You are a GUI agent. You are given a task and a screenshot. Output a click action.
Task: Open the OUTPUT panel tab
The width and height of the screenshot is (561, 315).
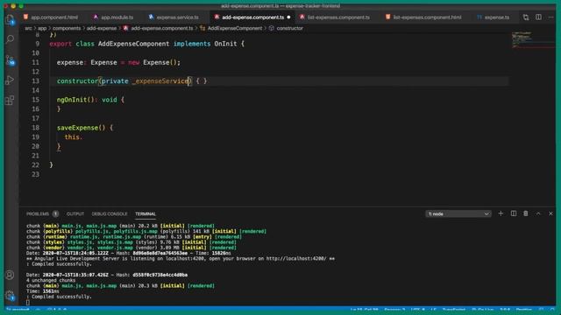pos(75,213)
